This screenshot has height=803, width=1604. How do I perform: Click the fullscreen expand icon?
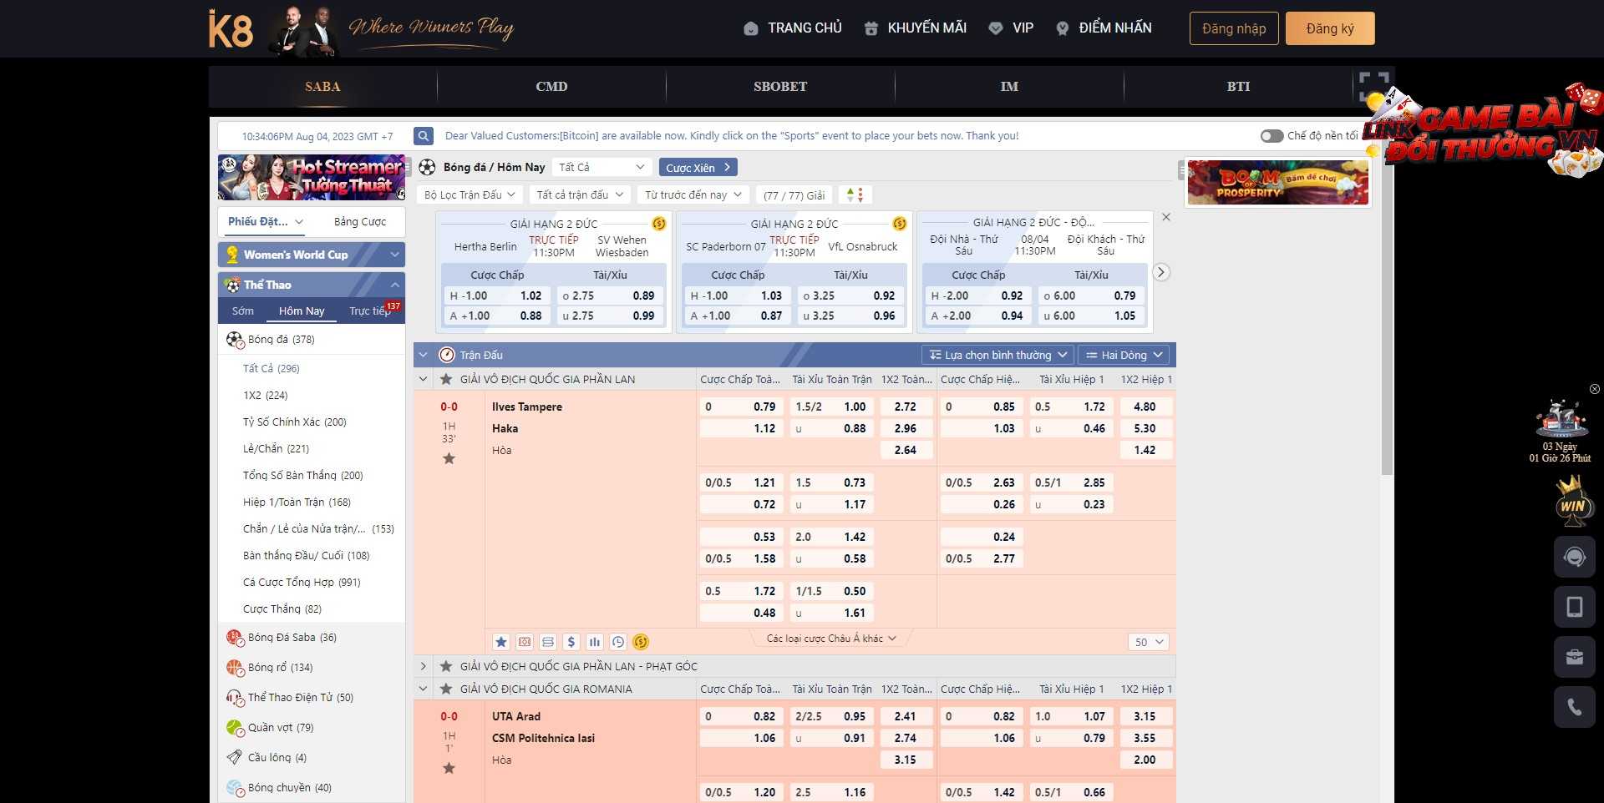[1373, 86]
